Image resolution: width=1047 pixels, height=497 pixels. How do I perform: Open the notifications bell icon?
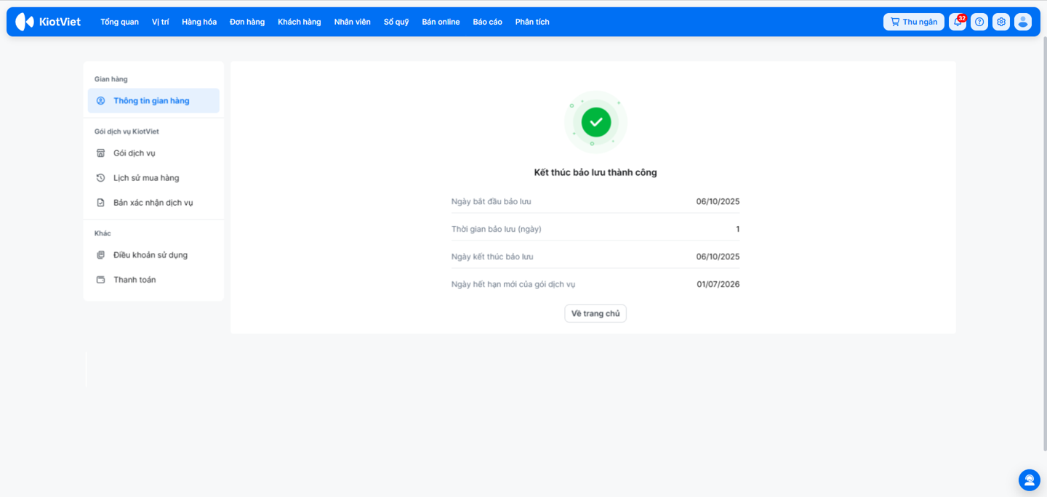click(958, 22)
